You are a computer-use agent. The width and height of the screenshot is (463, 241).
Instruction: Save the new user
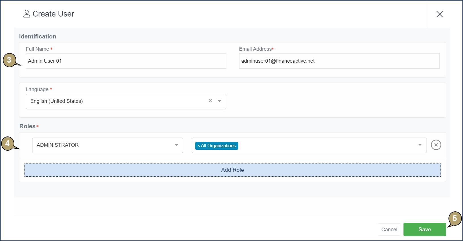pyautogui.click(x=424, y=229)
